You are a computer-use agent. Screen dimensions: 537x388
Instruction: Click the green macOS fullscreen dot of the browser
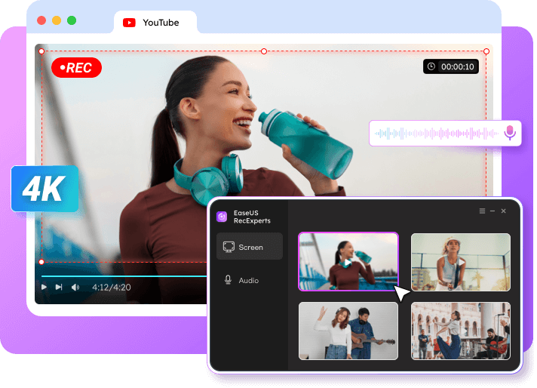[x=72, y=20]
